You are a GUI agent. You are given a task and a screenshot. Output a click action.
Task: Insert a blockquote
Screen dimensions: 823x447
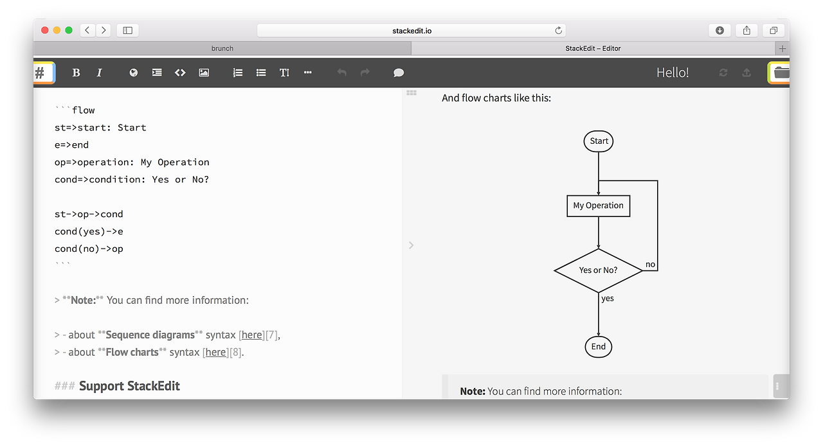pos(157,73)
